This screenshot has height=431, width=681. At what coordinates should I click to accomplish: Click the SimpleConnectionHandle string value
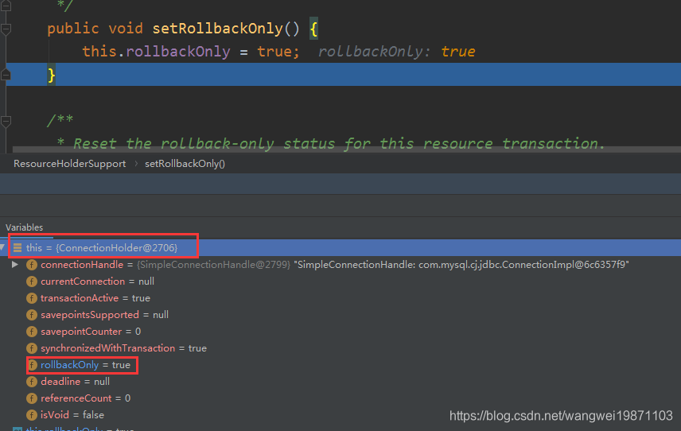click(x=461, y=265)
